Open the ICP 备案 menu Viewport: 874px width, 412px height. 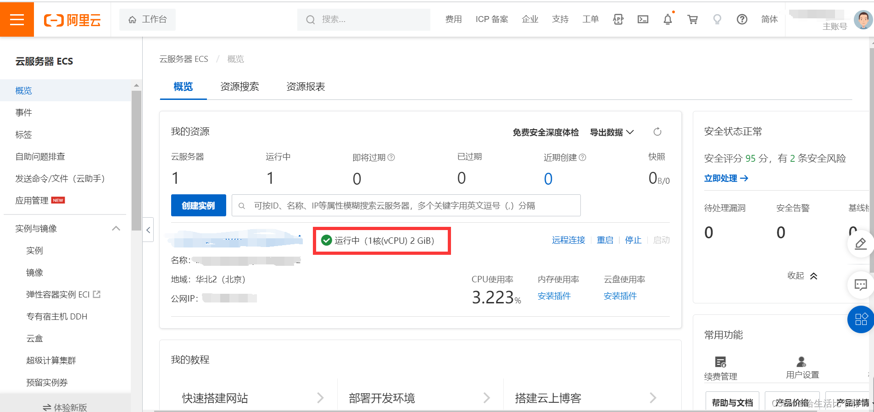492,19
